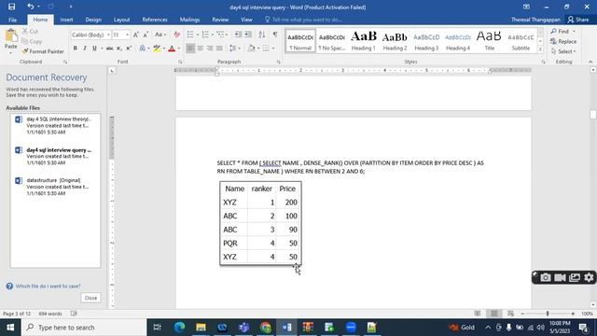Image resolution: width=597 pixels, height=336 pixels.
Task: Open the Select dropdown in Editing
Action: click(x=563, y=51)
